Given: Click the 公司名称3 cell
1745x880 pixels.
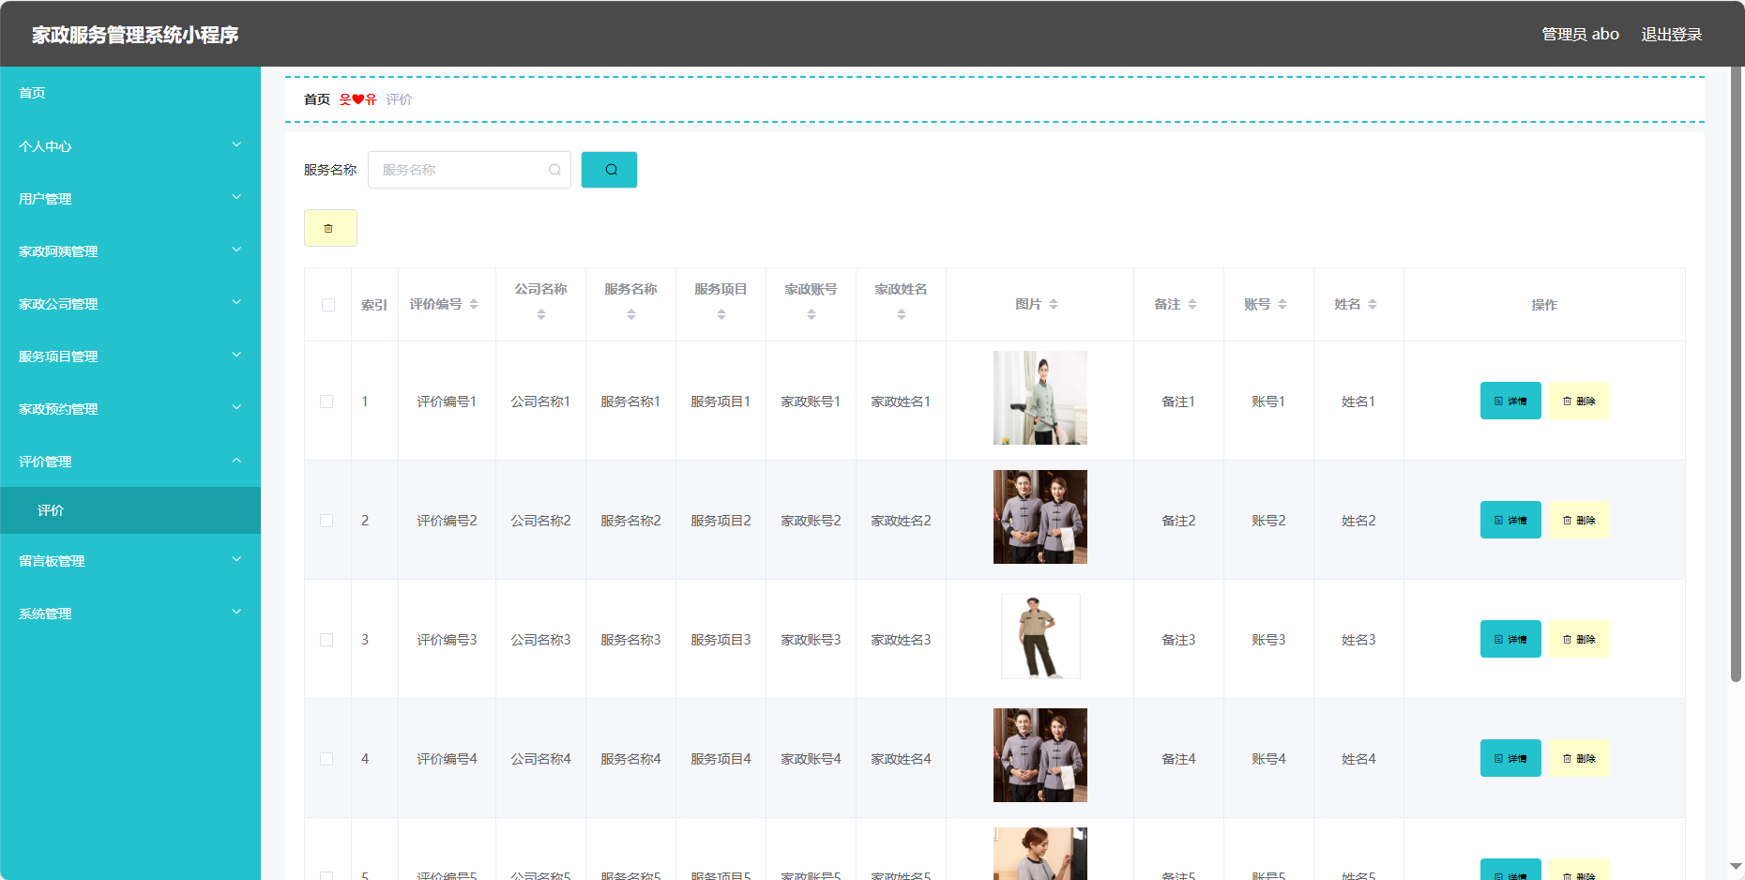Looking at the screenshot, I should pos(540,640).
